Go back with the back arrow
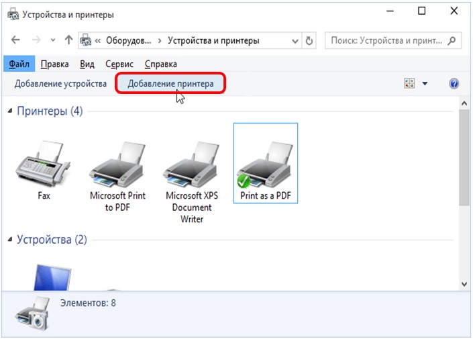 click(x=15, y=40)
